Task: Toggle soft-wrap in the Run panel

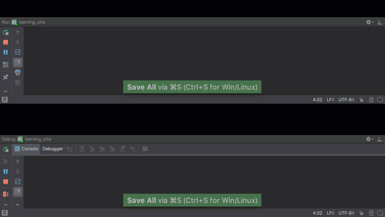Action: point(18,52)
